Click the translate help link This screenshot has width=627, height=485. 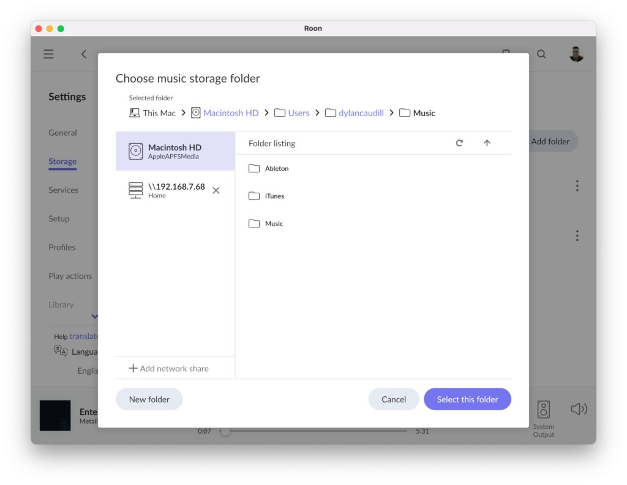(x=83, y=336)
